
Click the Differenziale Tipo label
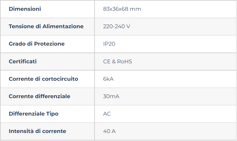point(33,114)
